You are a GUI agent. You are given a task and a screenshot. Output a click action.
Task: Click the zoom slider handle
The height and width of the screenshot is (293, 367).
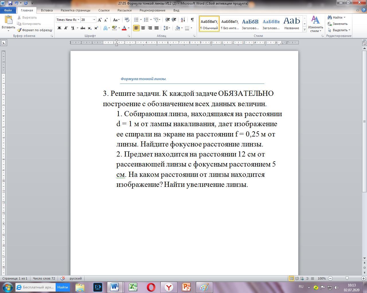(347, 278)
